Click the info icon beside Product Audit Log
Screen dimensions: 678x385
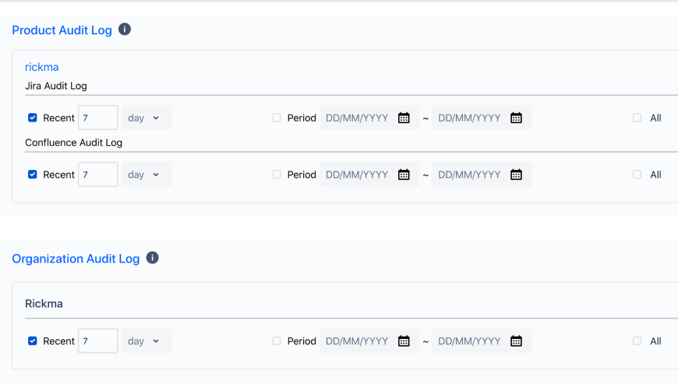pos(125,30)
